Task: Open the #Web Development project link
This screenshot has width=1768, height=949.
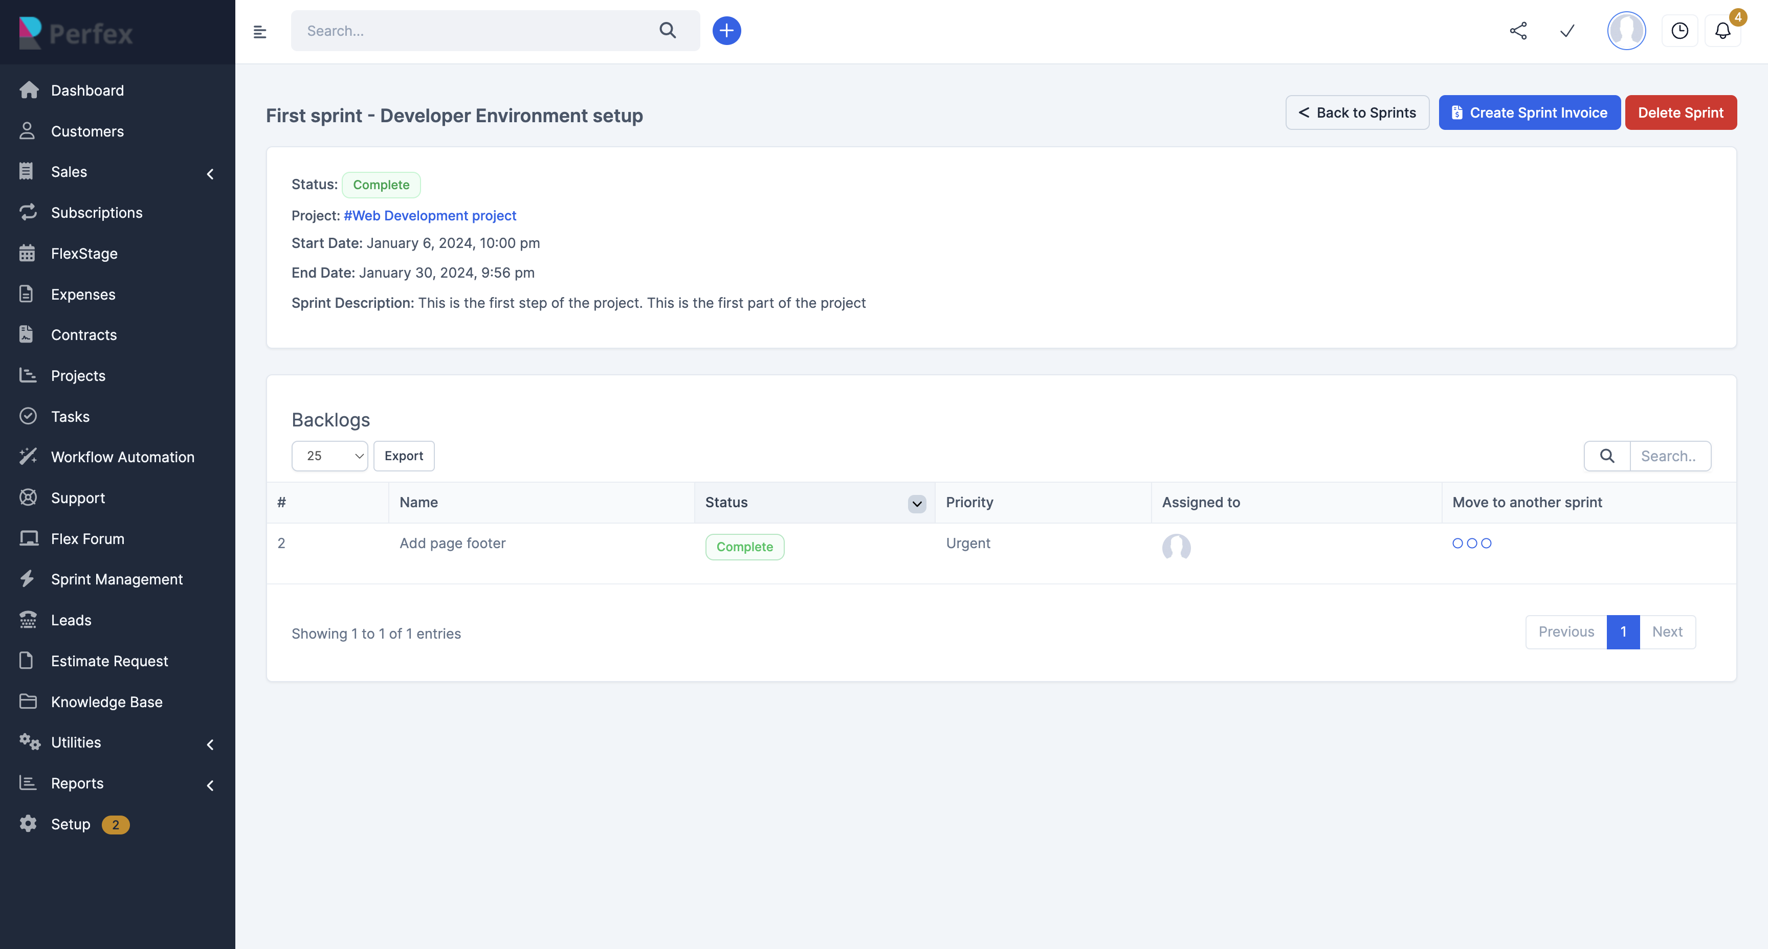Action: [430, 215]
